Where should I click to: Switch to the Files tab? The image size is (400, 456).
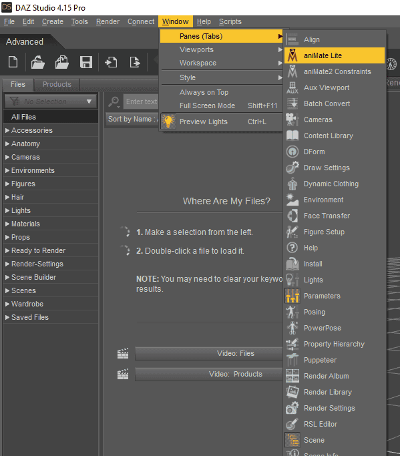18,84
